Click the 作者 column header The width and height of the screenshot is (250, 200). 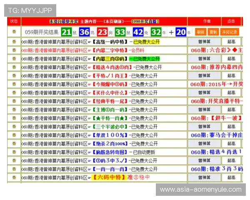point(207,21)
